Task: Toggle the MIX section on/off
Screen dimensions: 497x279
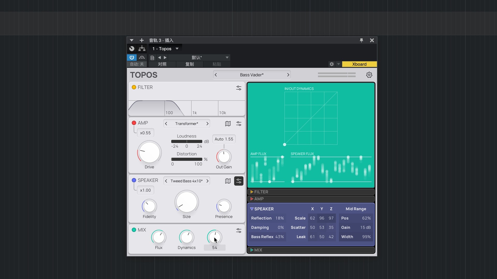Action: tap(134, 230)
